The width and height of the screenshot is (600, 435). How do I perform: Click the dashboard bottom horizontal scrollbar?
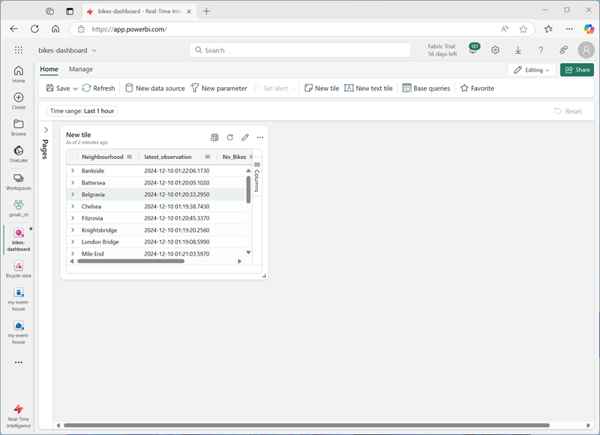[307, 425]
